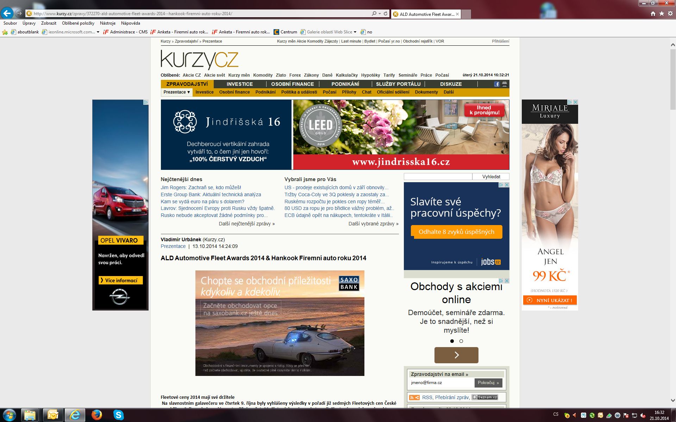676x422 pixels.
Task: Expand ieonline.microsoft.com favorites dropdown
Action: tap(98, 32)
